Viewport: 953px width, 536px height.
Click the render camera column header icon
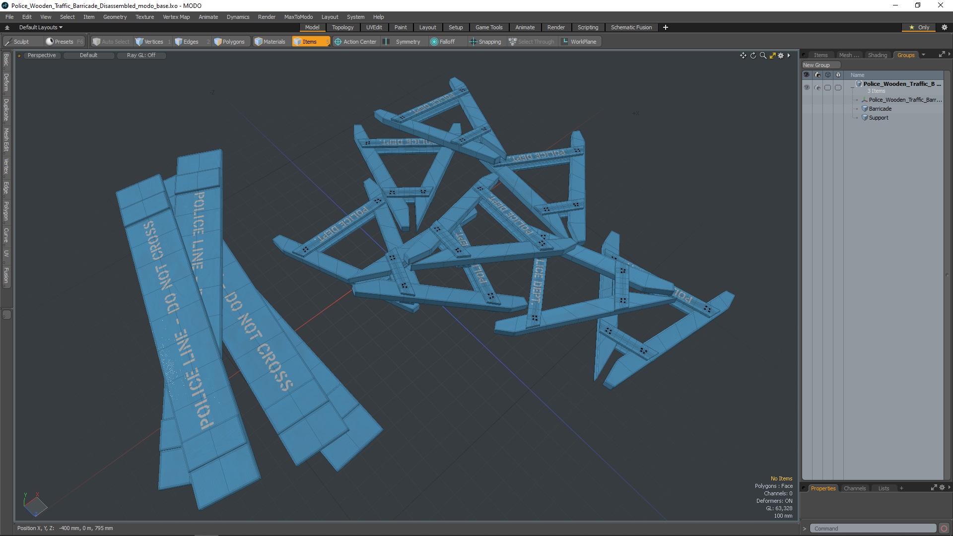pos(817,75)
